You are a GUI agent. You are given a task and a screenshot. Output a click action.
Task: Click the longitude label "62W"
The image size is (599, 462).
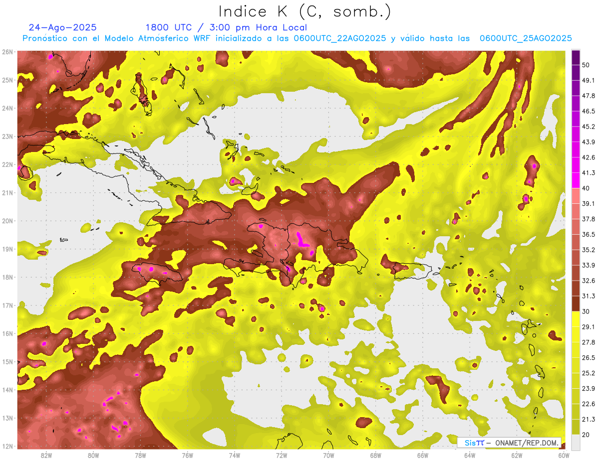tap(517, 455)
